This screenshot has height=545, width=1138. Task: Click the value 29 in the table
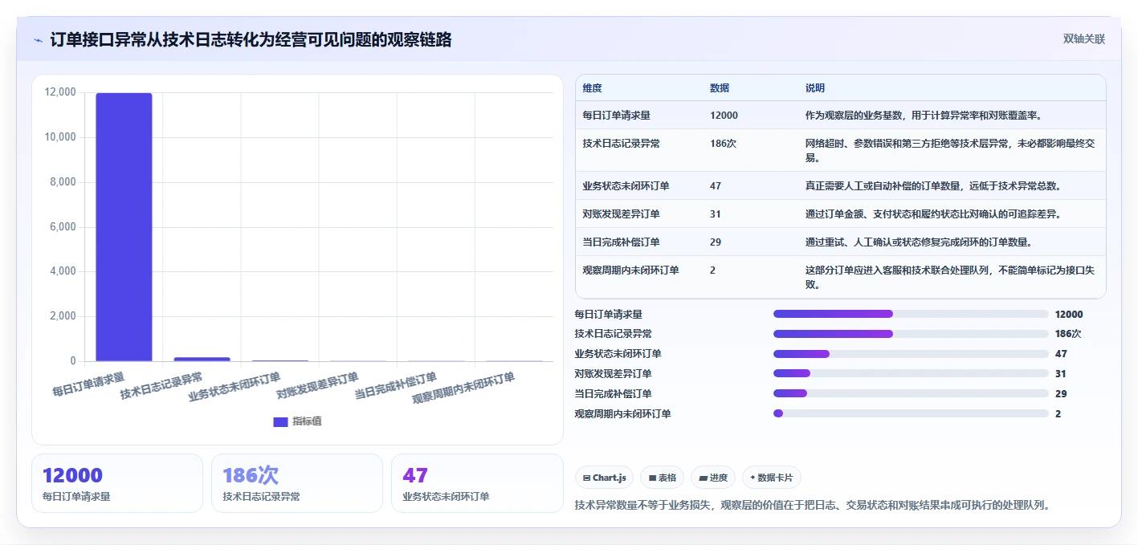(716, 242)
